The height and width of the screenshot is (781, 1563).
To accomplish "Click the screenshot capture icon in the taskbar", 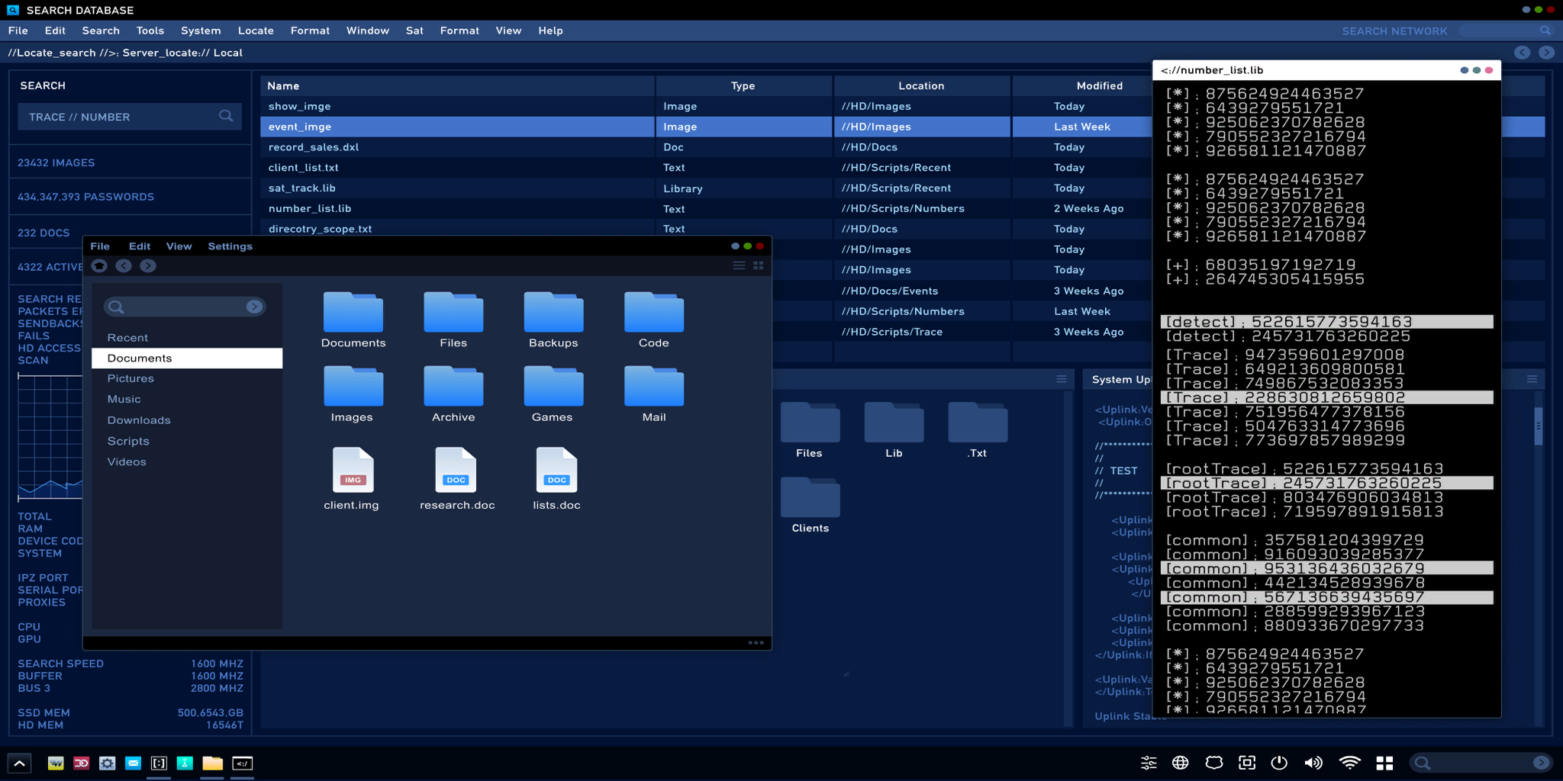I will tap(1247, 763).
